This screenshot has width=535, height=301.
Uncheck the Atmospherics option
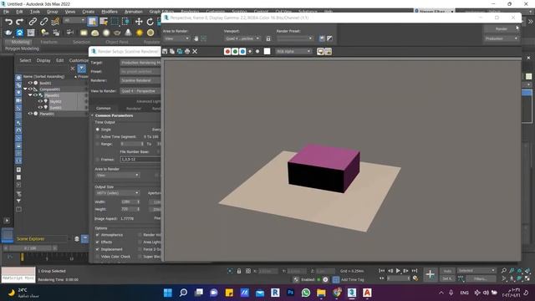[x=98, y=235]
